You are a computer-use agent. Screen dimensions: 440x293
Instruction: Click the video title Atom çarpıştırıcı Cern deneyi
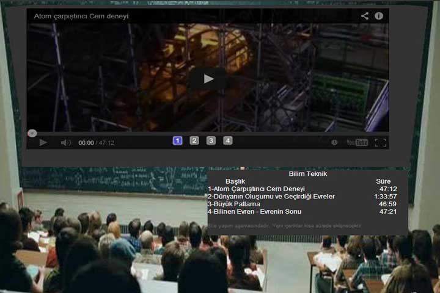[81, 16]
